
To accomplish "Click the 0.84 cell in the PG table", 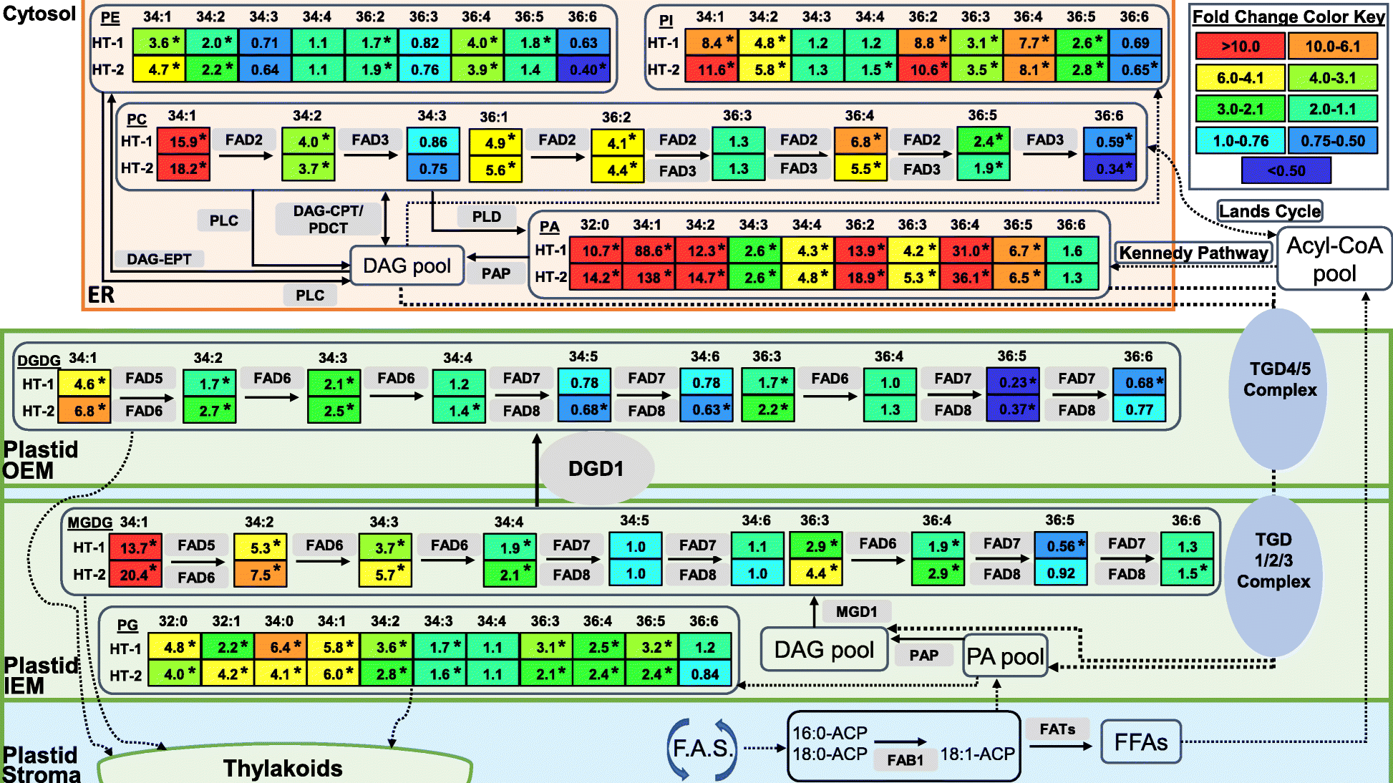I will tap(705, 673).
